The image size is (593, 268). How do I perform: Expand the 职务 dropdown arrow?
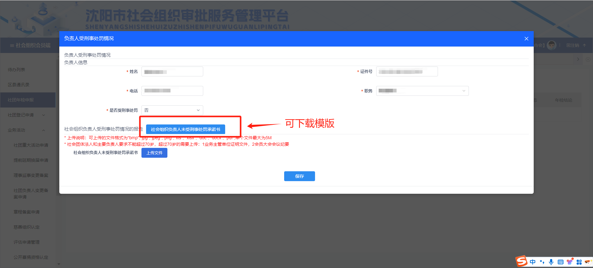464,91
